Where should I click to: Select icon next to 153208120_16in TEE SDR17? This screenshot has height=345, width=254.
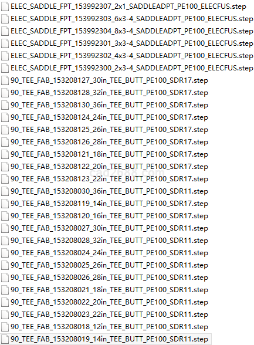(x=5, y=216)
